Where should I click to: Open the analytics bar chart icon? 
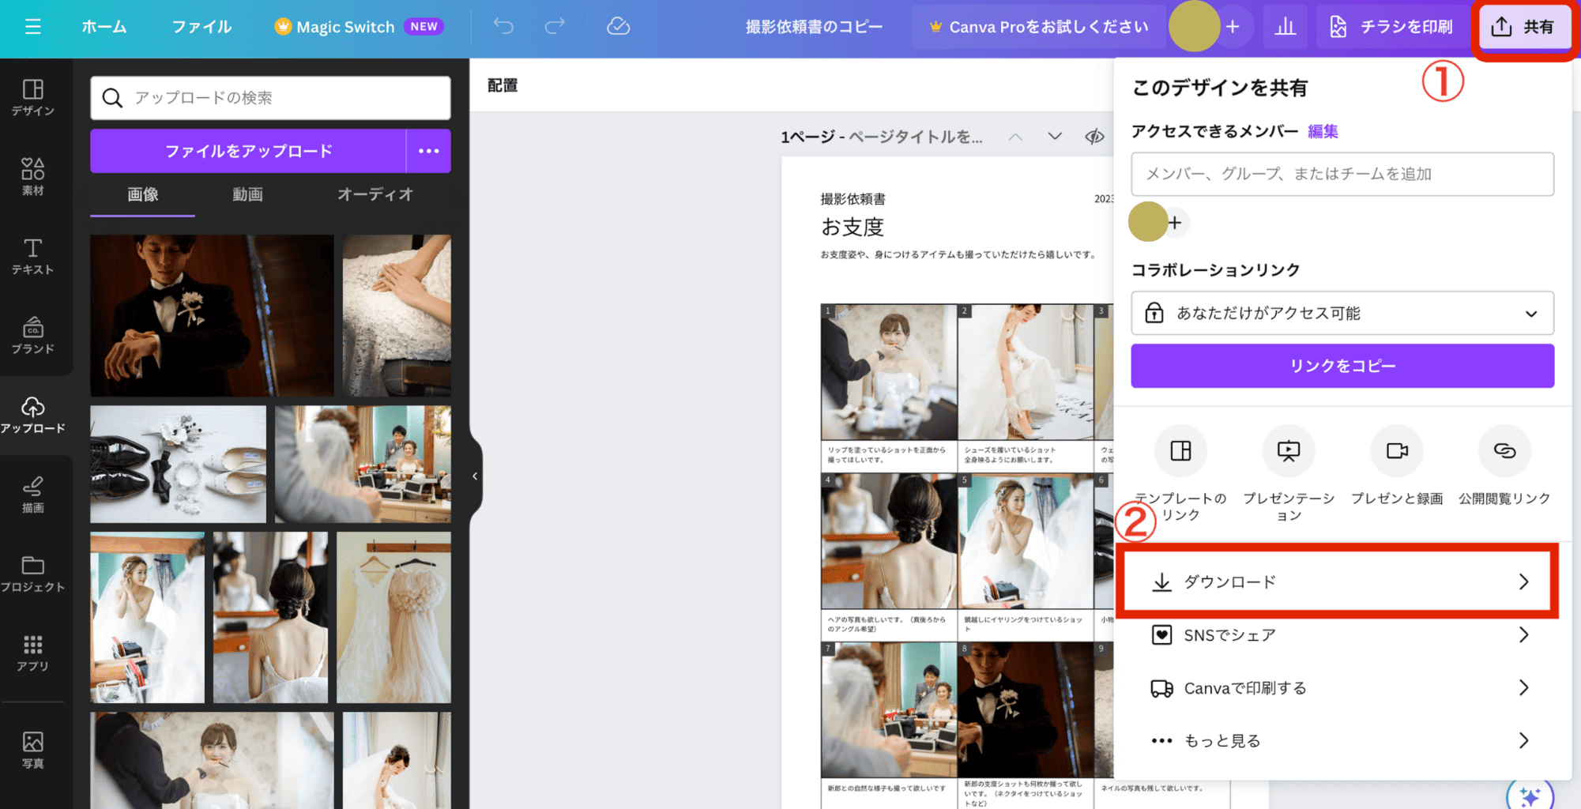(1285, 27)
